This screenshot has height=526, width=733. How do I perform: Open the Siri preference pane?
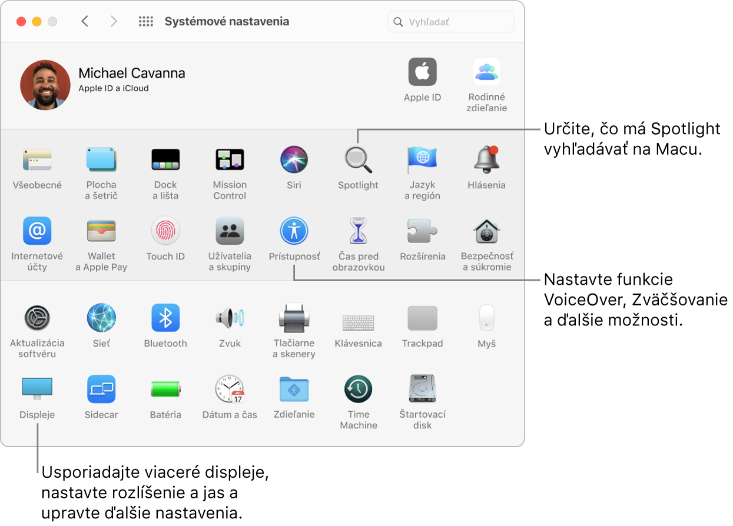point(294,159)
